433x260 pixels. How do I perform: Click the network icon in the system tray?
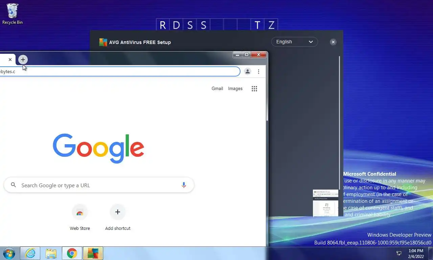(399, 253)
